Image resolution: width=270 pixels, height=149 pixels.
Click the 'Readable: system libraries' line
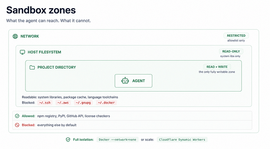70,97
